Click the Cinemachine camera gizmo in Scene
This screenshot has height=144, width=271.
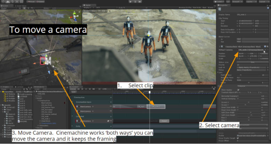[44, 61]
